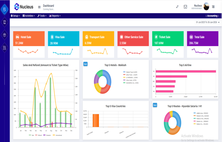Open the shopping cart sidebar icon
This screenshot has width=222, height=142.
[4, 22]
